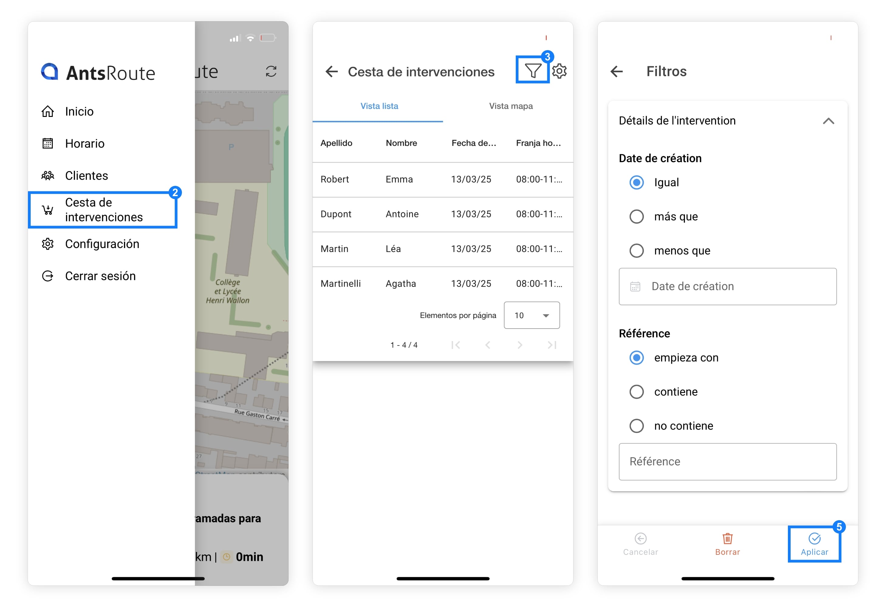
Task: Click the Aplicar checkmark icon
Action: 814,538
